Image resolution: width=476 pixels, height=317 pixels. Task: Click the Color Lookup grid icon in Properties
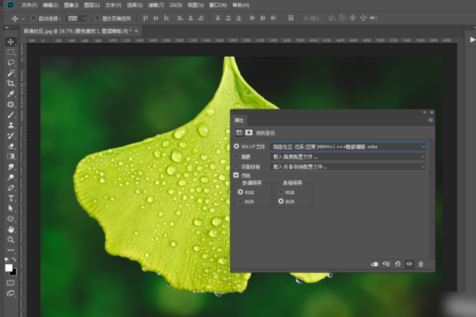(240, 132)
